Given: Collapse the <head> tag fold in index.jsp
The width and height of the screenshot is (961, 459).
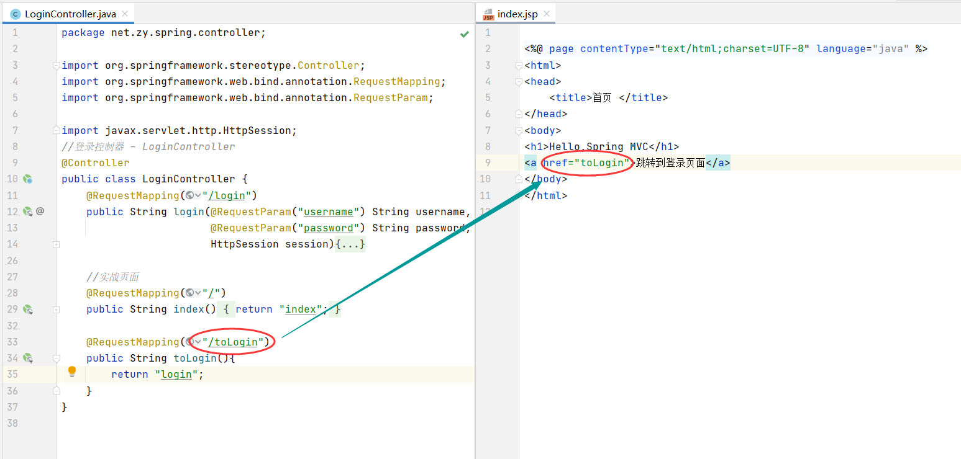Looking at the screenshot, I should (519, 81).
